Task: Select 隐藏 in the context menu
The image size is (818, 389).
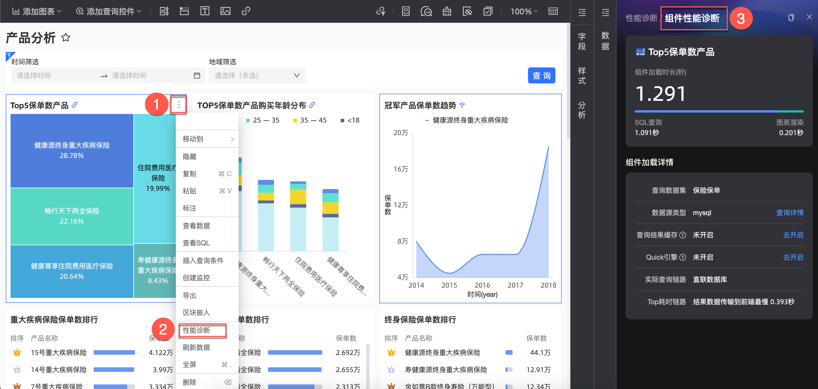Action: (x=207, y=157)
